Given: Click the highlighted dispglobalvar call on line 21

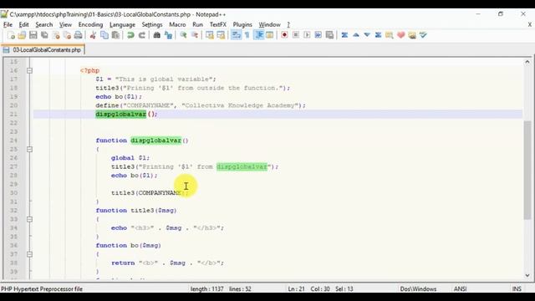Looking at the screenshot, I should click(120, 114).
